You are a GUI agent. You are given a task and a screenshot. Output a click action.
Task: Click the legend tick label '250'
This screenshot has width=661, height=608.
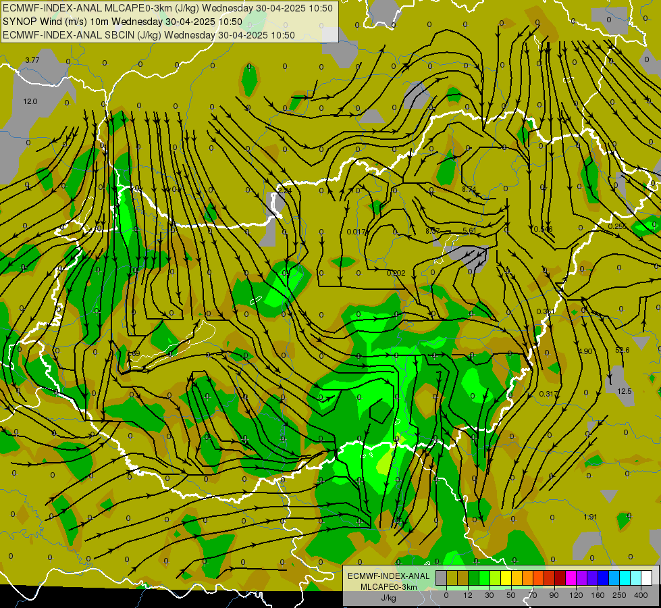click(619, 595)
